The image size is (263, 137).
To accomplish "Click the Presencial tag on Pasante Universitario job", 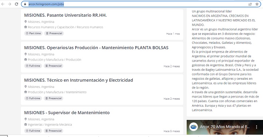I will (x=54, y=33).
